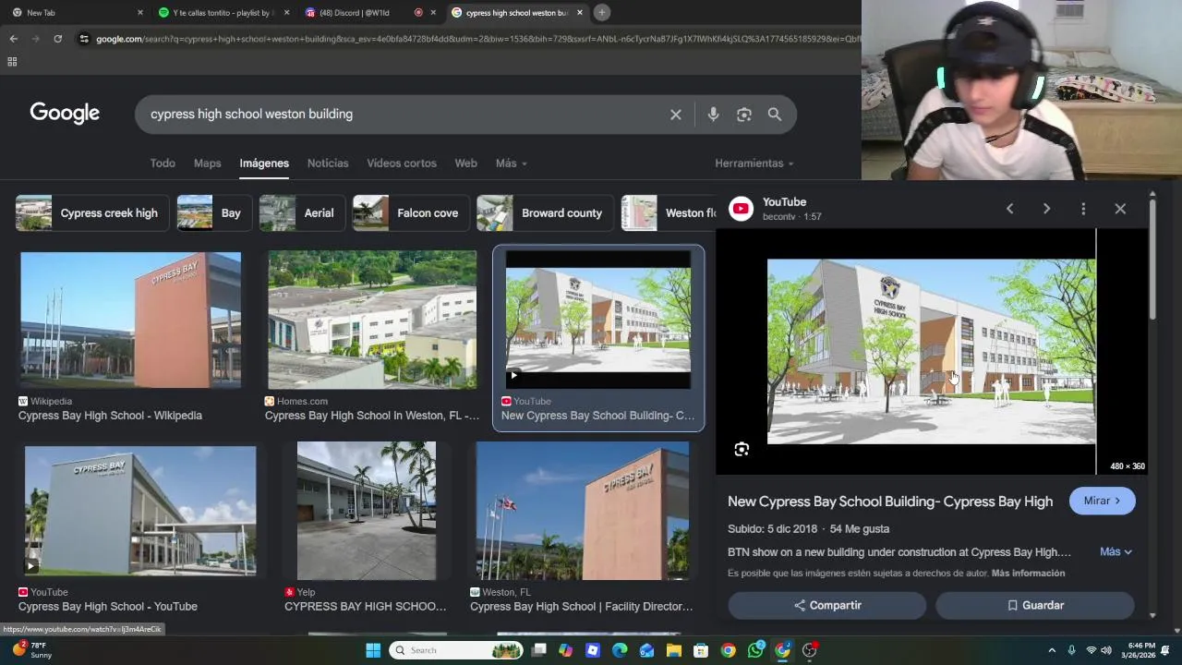Open the volume control in the tray
1182x665 pixels.
1106,650
